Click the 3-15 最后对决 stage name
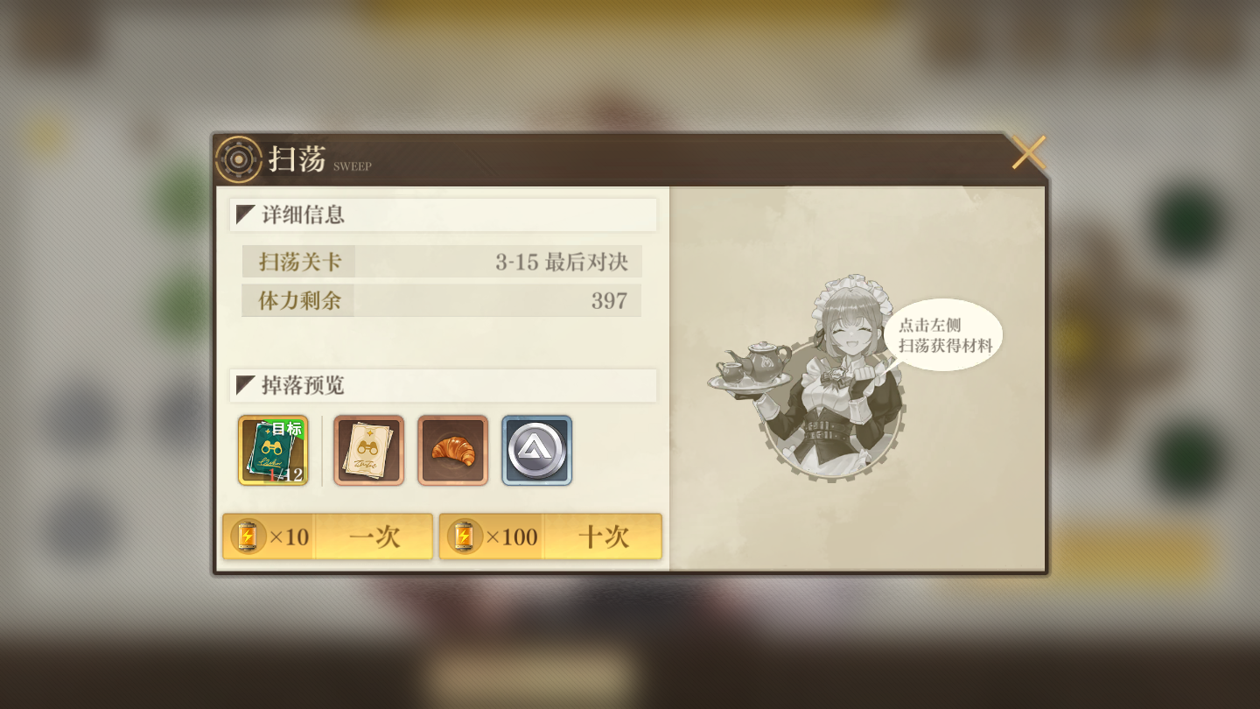Viewport: 1260px width, 709px height. [562, 262]
